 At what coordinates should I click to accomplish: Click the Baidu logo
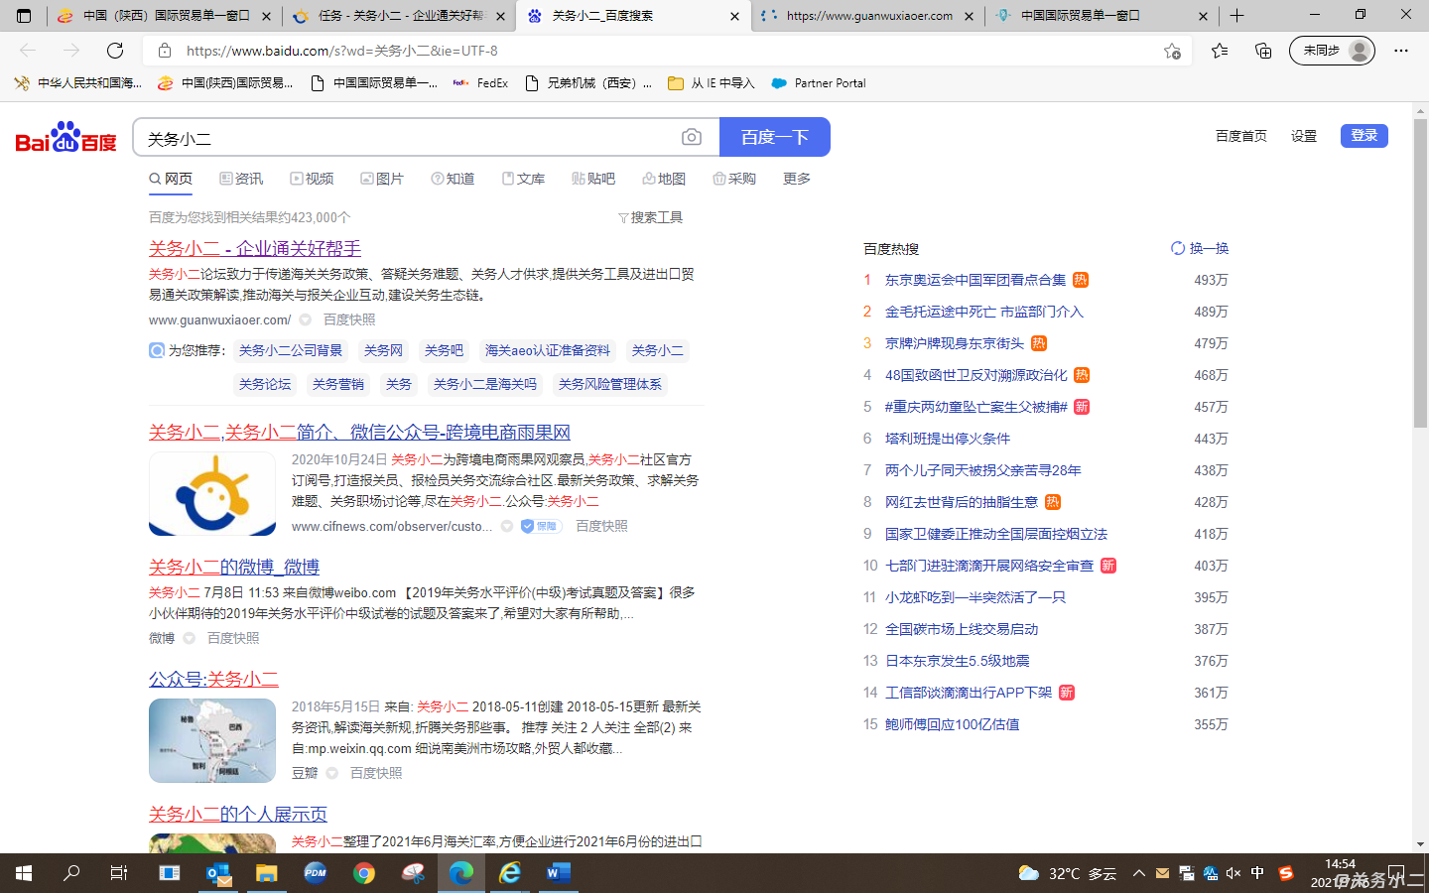click(65, 137)
